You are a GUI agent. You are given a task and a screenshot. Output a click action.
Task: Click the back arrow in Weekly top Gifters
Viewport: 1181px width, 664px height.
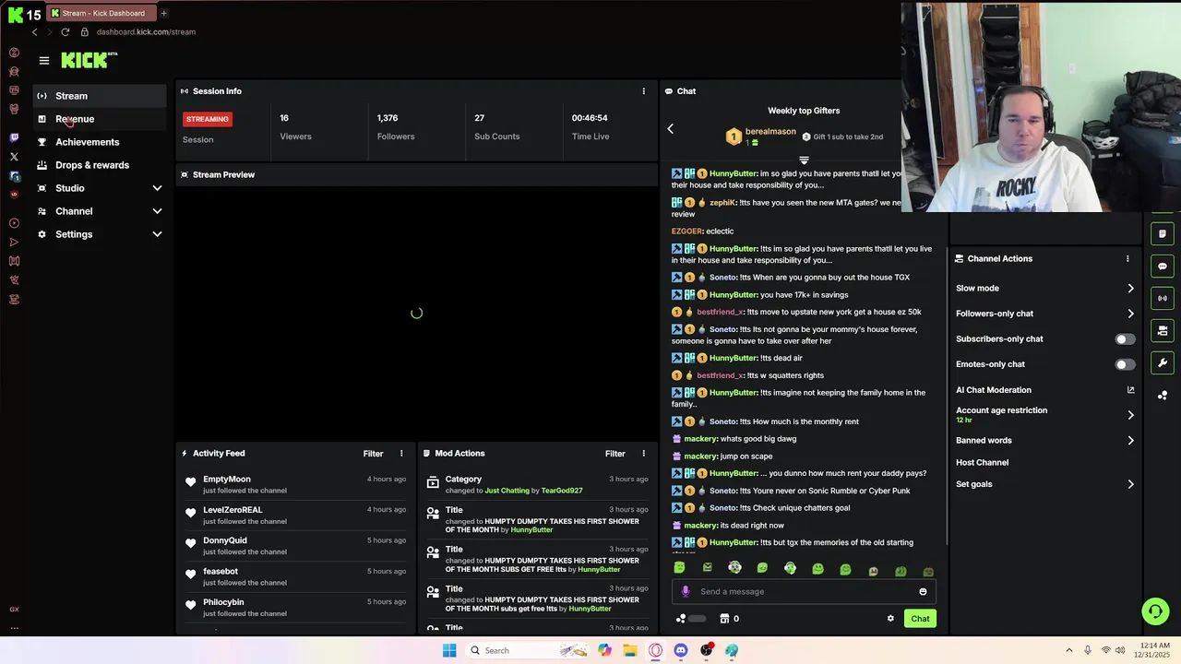671,129
